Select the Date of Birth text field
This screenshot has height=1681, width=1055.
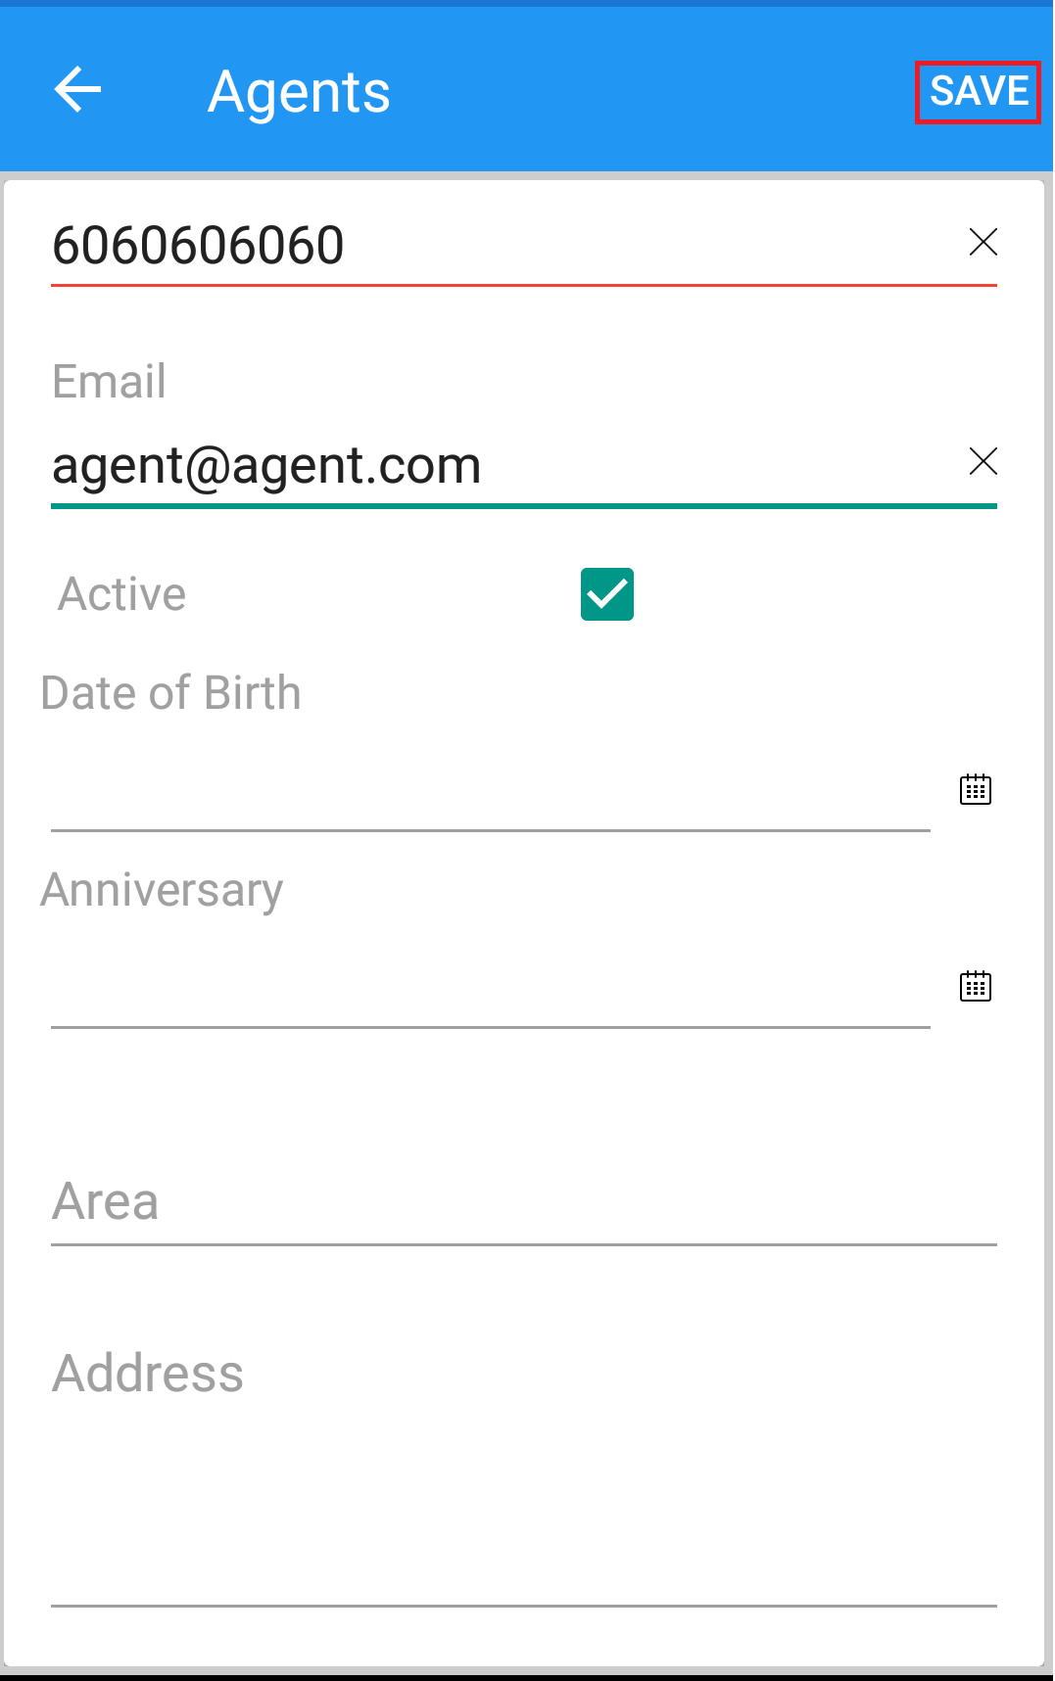pos(490,789)
